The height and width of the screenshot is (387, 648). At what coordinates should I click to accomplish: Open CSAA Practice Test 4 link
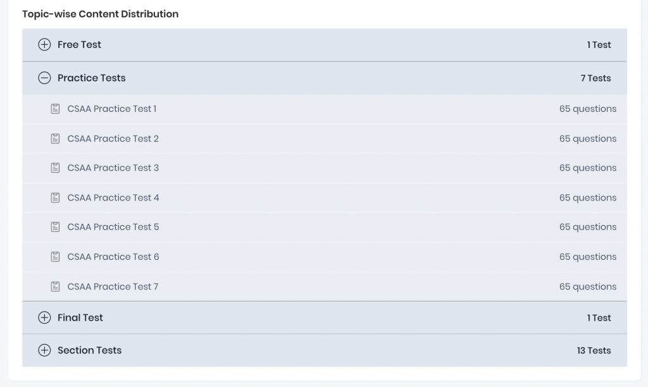(x=113, y=198)
